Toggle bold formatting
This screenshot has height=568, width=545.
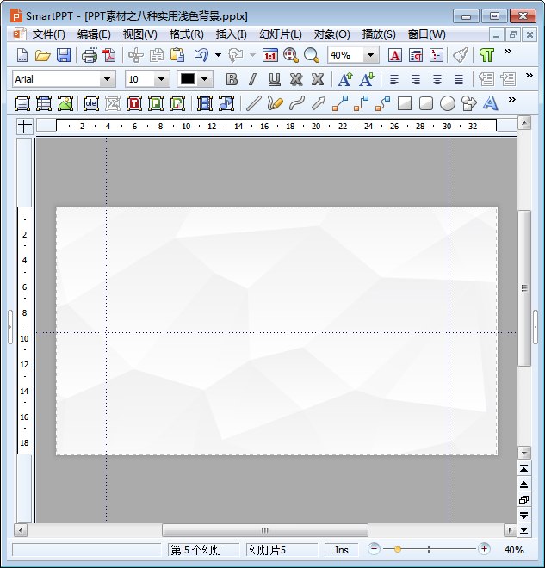tap(232, 79)
